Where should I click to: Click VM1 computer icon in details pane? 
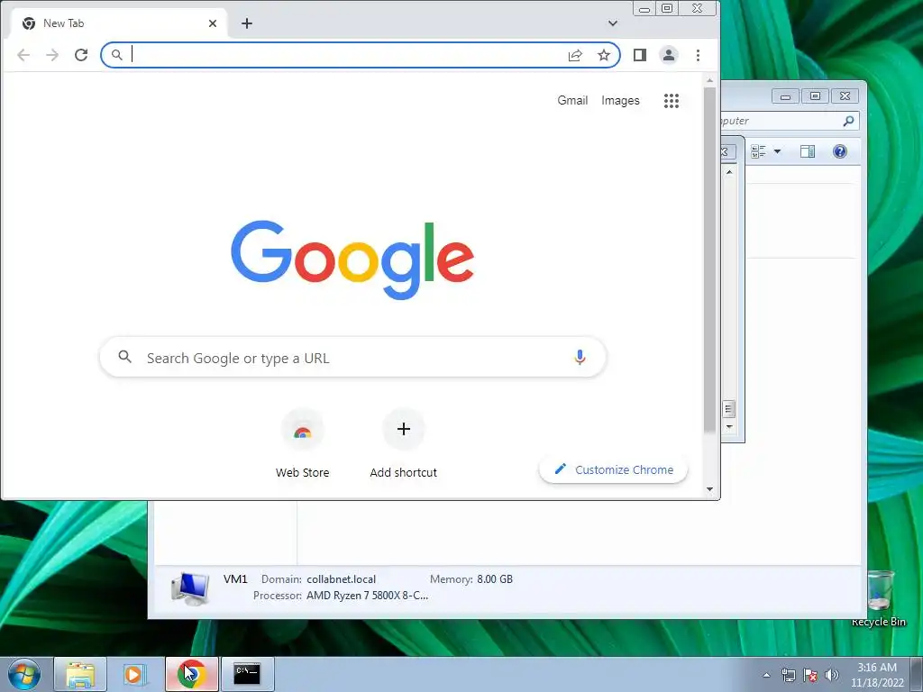190,588
